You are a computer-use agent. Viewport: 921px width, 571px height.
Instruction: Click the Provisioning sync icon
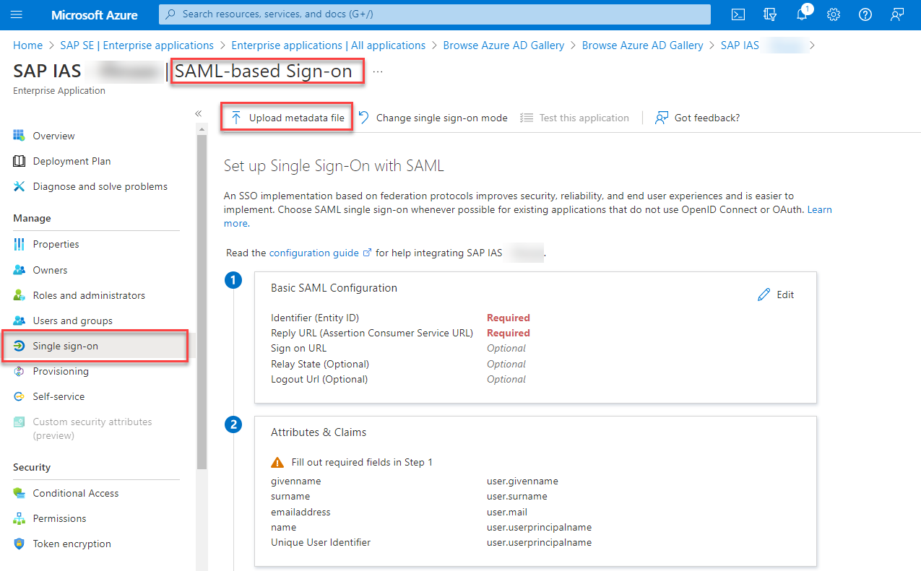pyautogui.click(x=20, y=371)
